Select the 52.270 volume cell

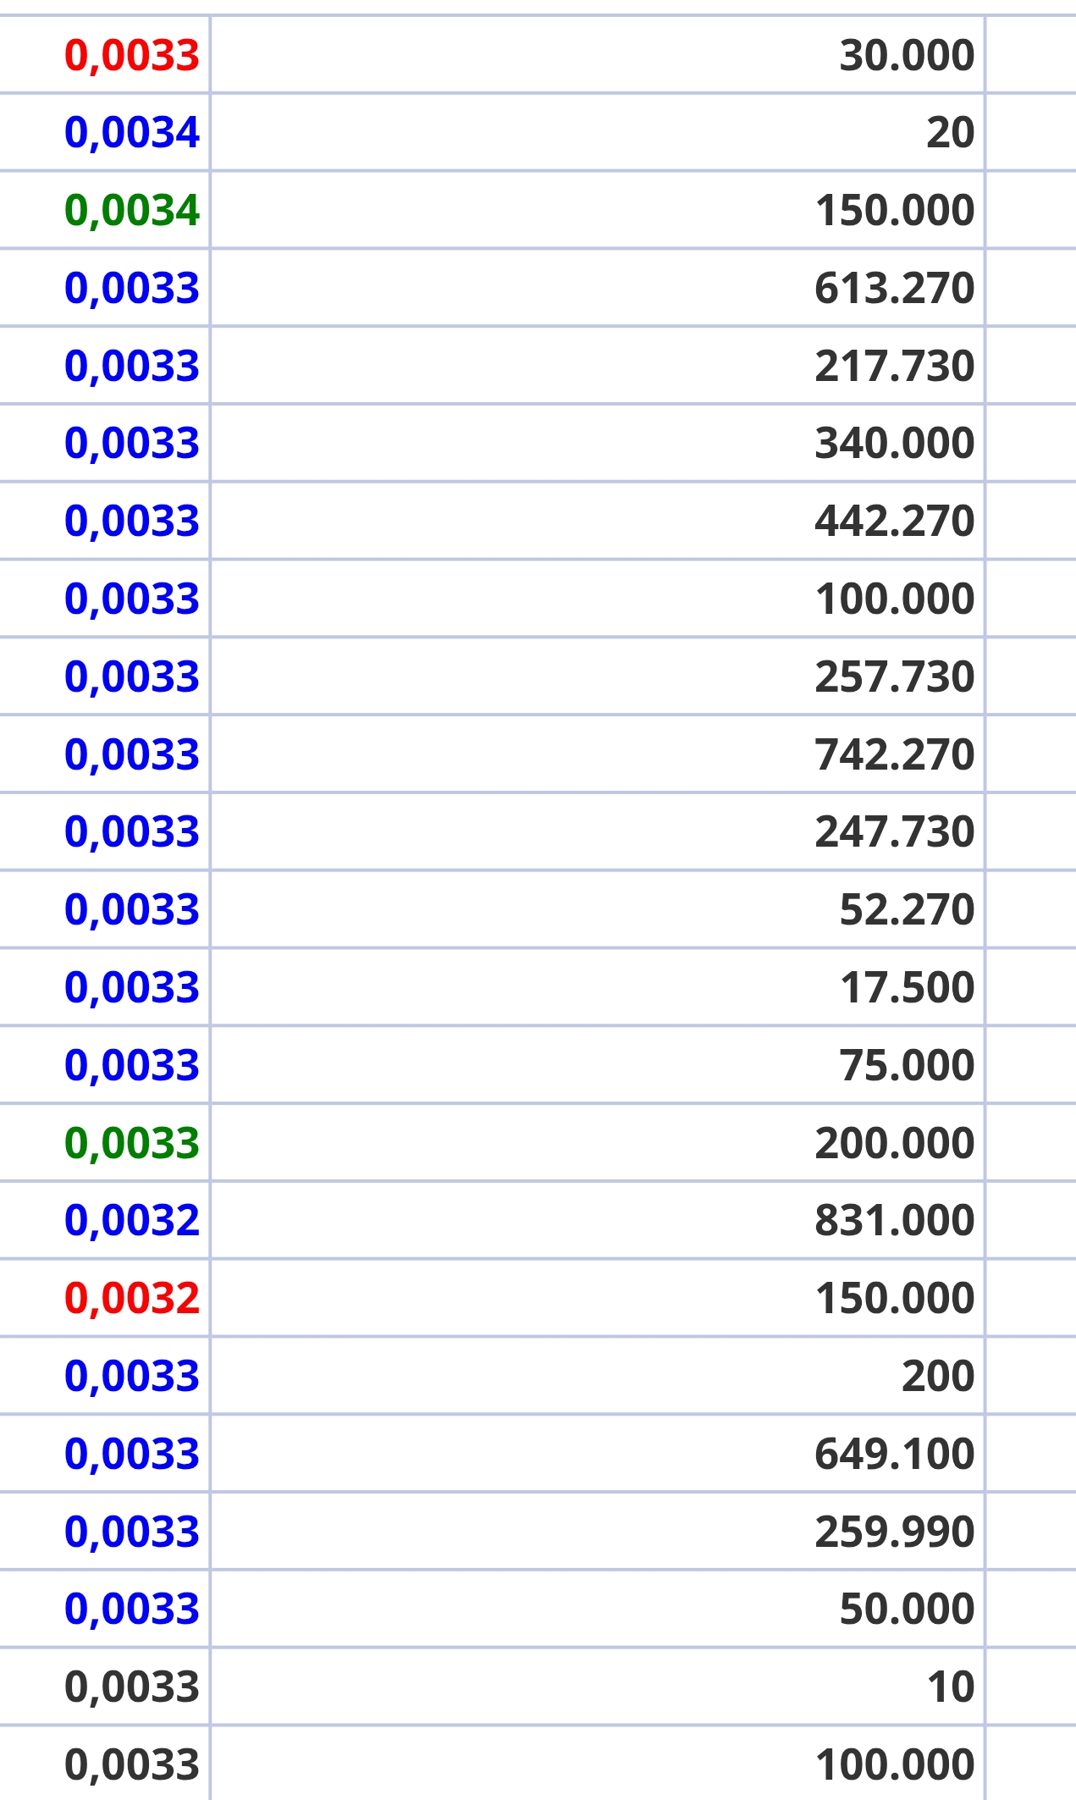[x=598, y=909]
